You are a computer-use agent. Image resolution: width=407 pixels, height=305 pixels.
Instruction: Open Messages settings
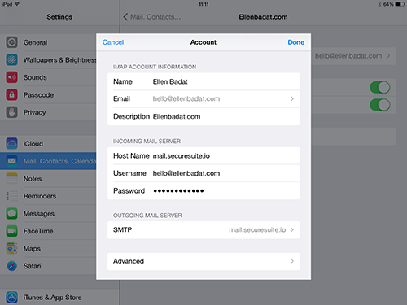coord(48,213)
